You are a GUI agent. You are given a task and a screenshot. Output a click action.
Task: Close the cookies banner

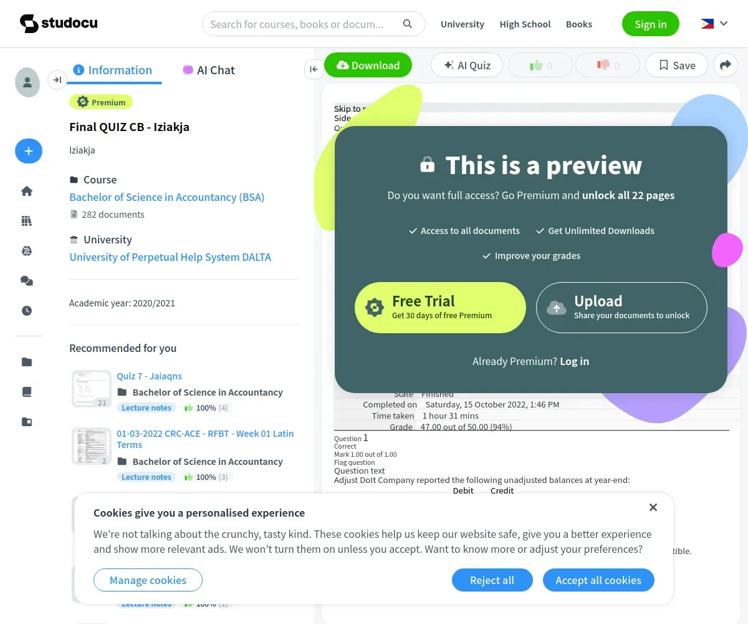pyautogui.click(x=653, y=507)
